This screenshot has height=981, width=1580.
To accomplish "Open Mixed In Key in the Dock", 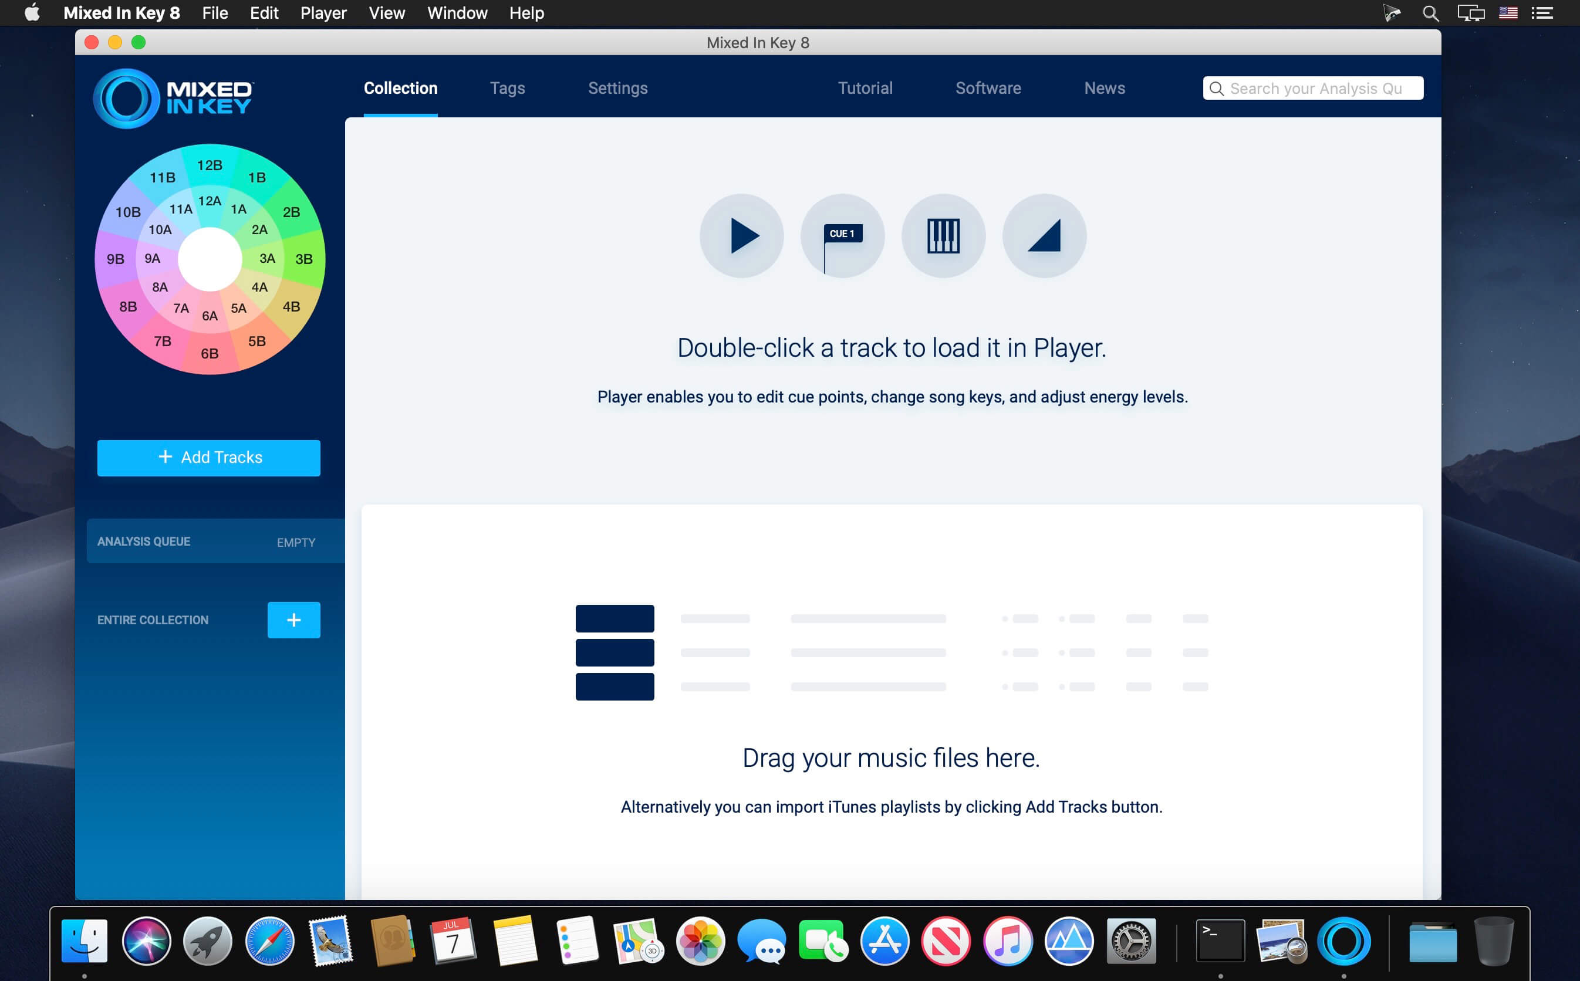I will click(1343, 942).
